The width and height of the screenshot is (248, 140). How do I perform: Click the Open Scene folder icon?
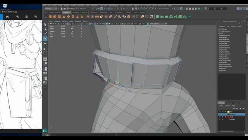click(x=65, y=9)
